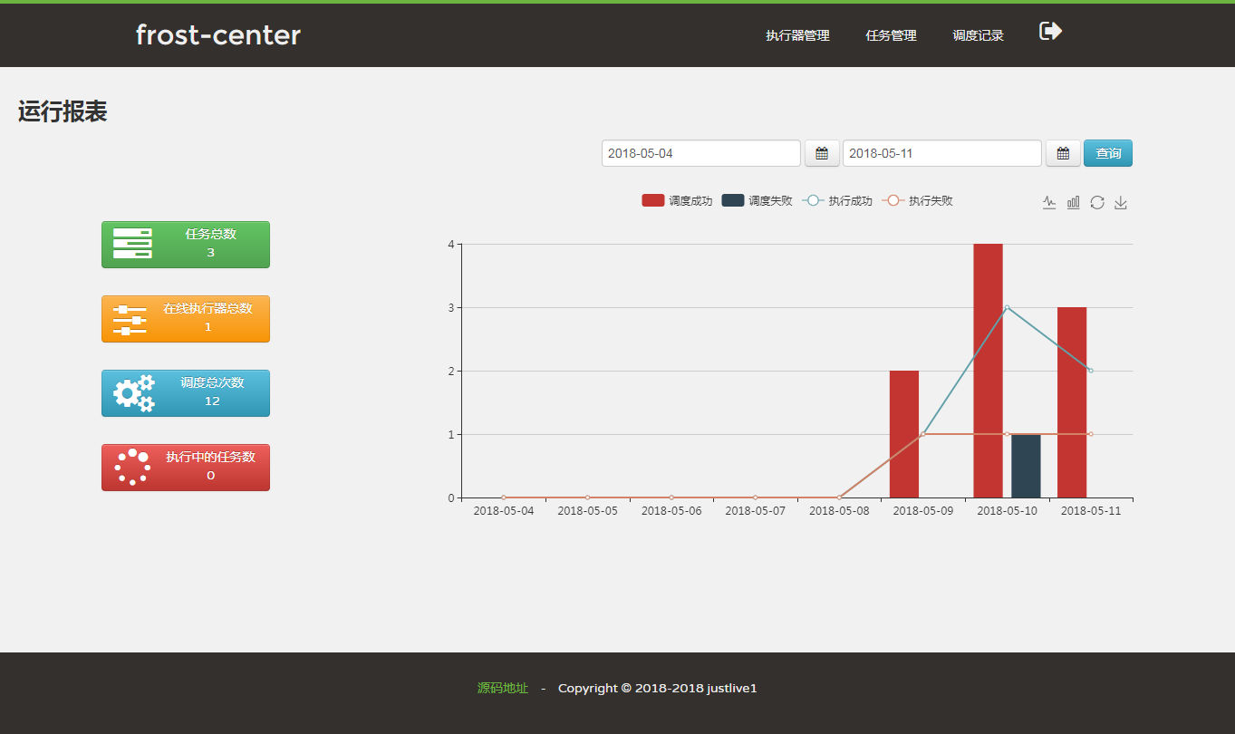Click the 2018-05-08 x-axis label
The width and height of the screenshot is (1235, 734).
click(839, 510)
